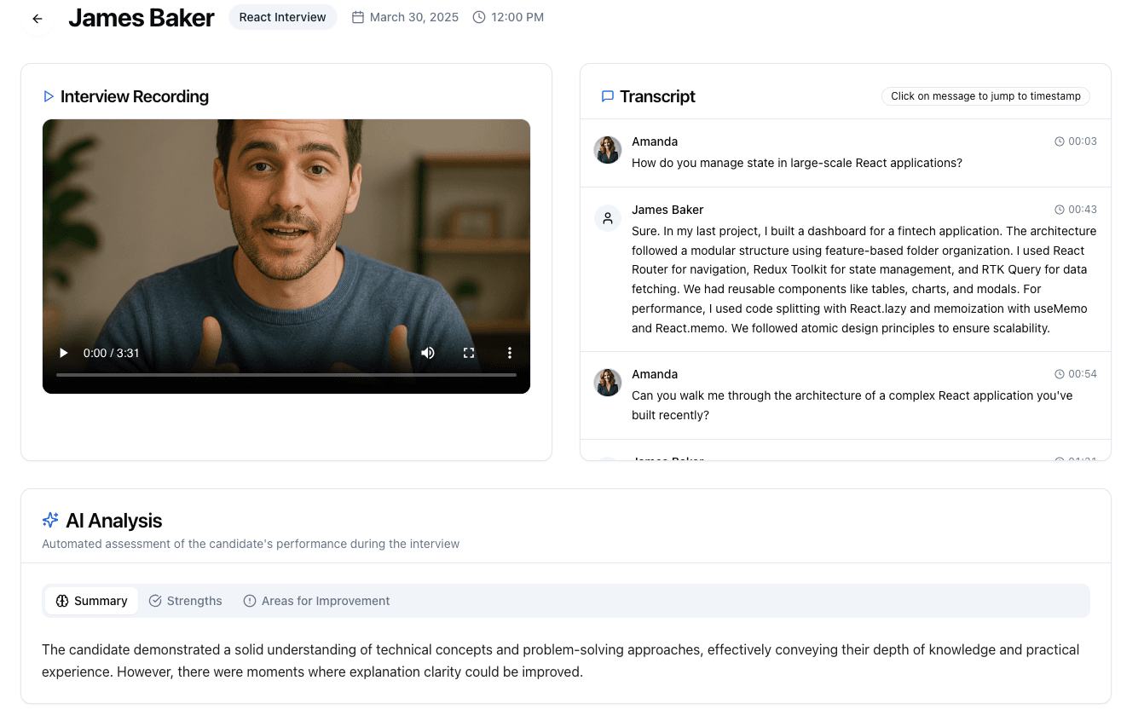
Task: Click the 00:54 timestamp on Amanda's message
Action: 1076,374
